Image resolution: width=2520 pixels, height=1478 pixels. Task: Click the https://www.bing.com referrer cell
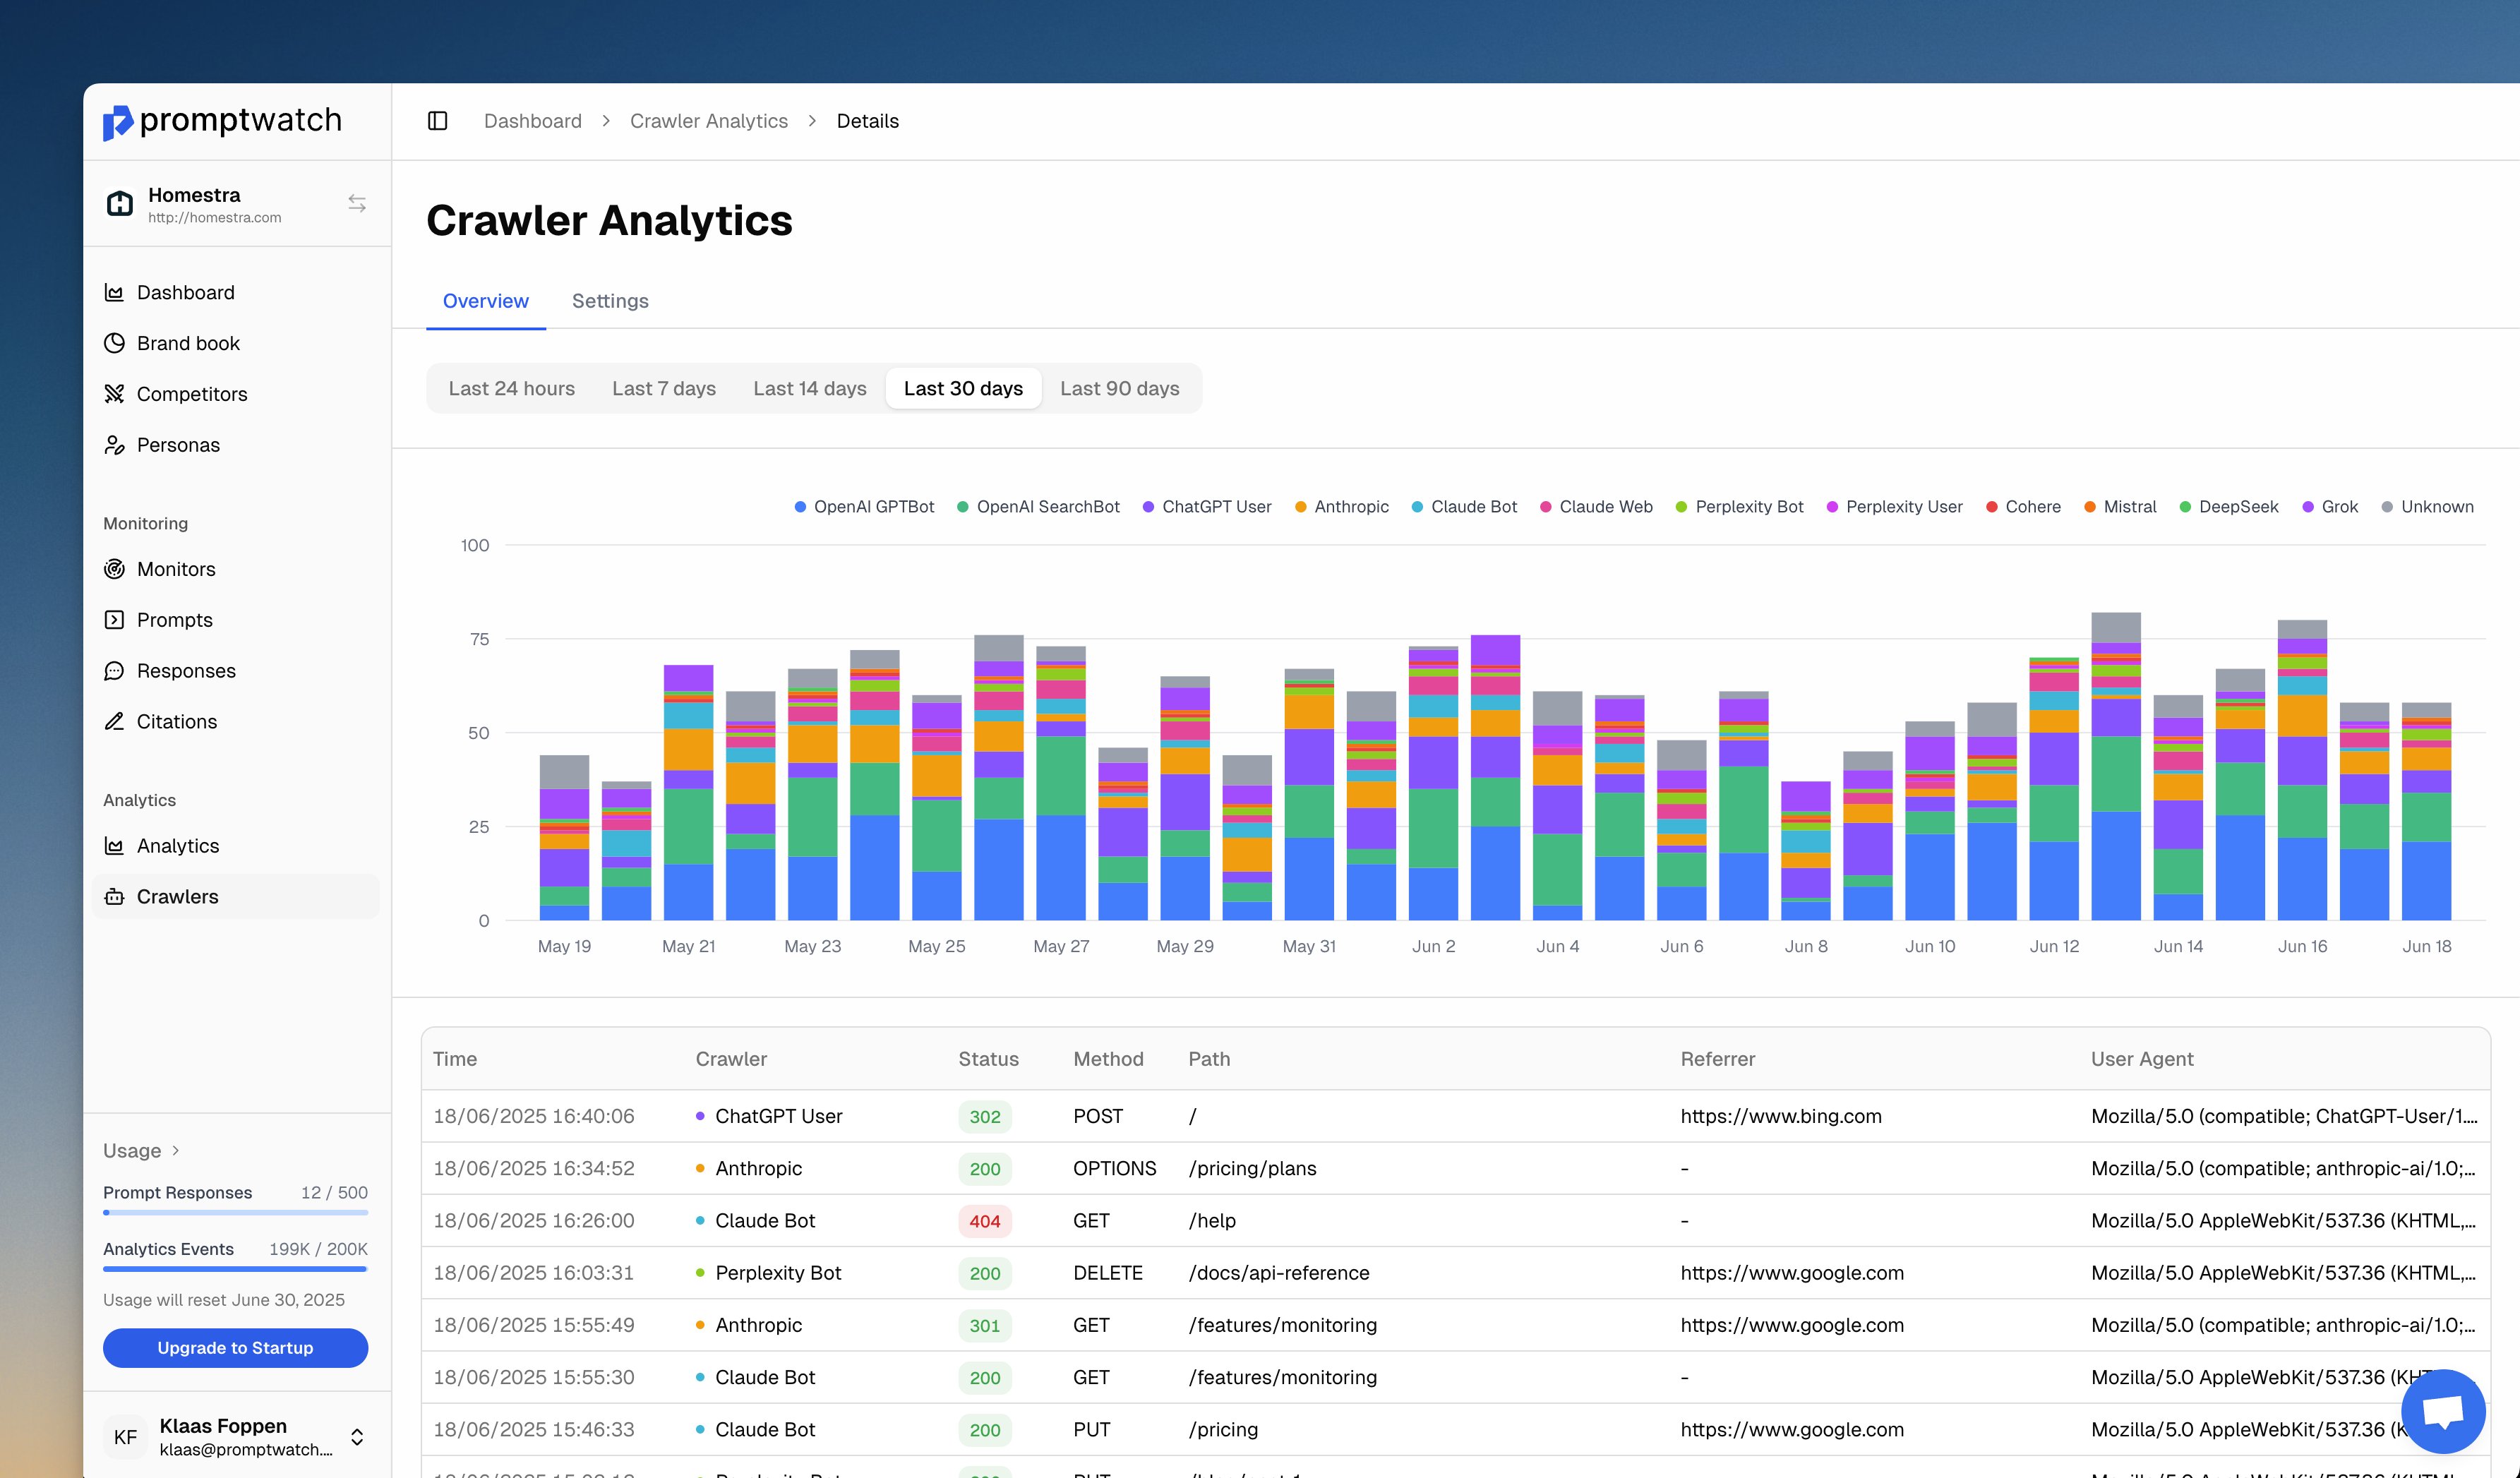(x=1781, y=1116)
